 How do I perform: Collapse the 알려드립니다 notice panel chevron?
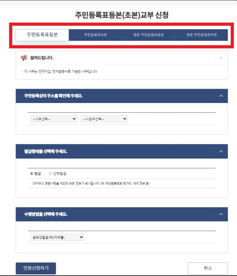point(221,58)
